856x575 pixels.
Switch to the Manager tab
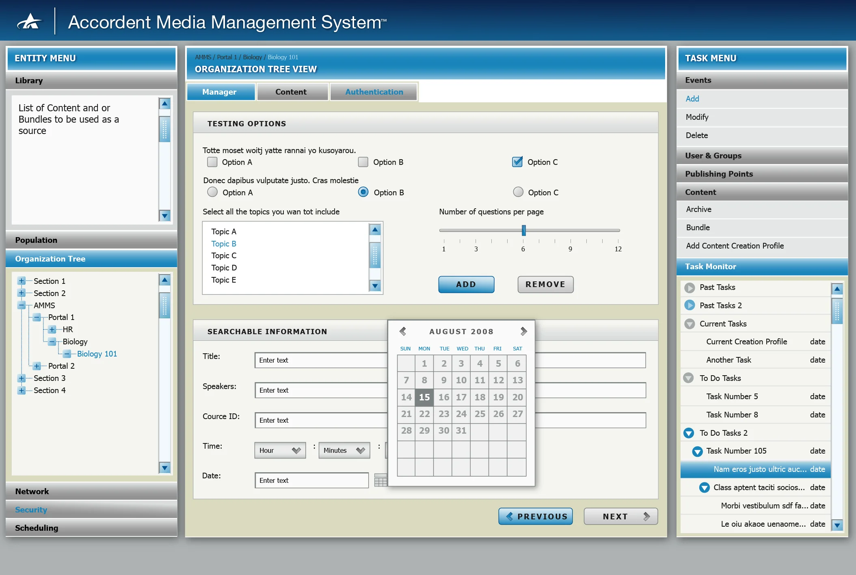(221, 92)
